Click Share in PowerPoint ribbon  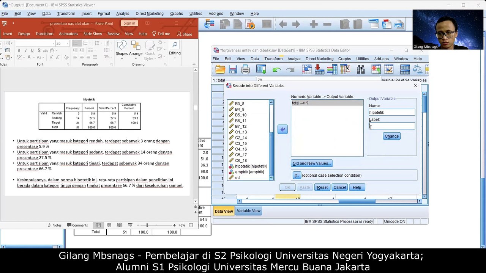[185, 34]
